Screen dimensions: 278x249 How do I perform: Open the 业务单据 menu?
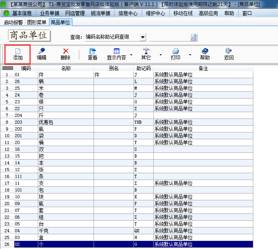click(x=49, y=13)
